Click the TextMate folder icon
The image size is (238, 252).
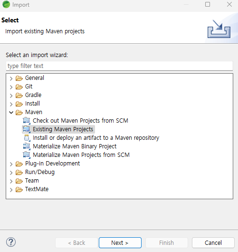coord(19,189)
